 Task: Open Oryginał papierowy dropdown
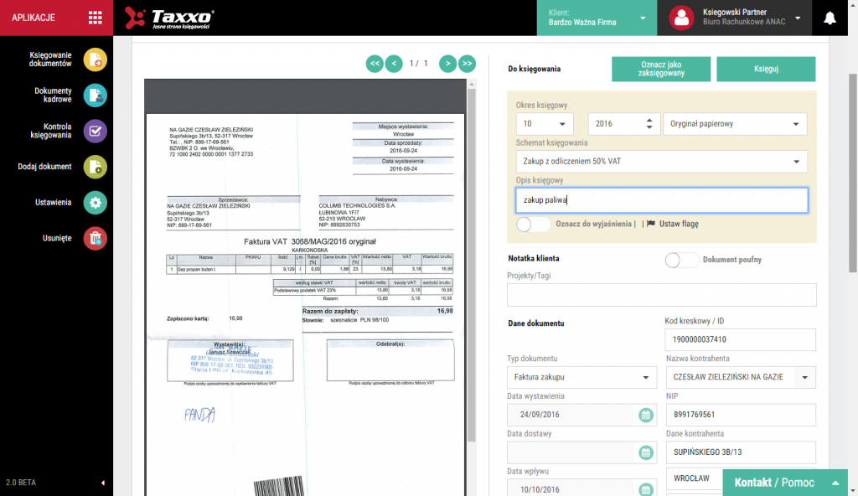tap(735, 124)
